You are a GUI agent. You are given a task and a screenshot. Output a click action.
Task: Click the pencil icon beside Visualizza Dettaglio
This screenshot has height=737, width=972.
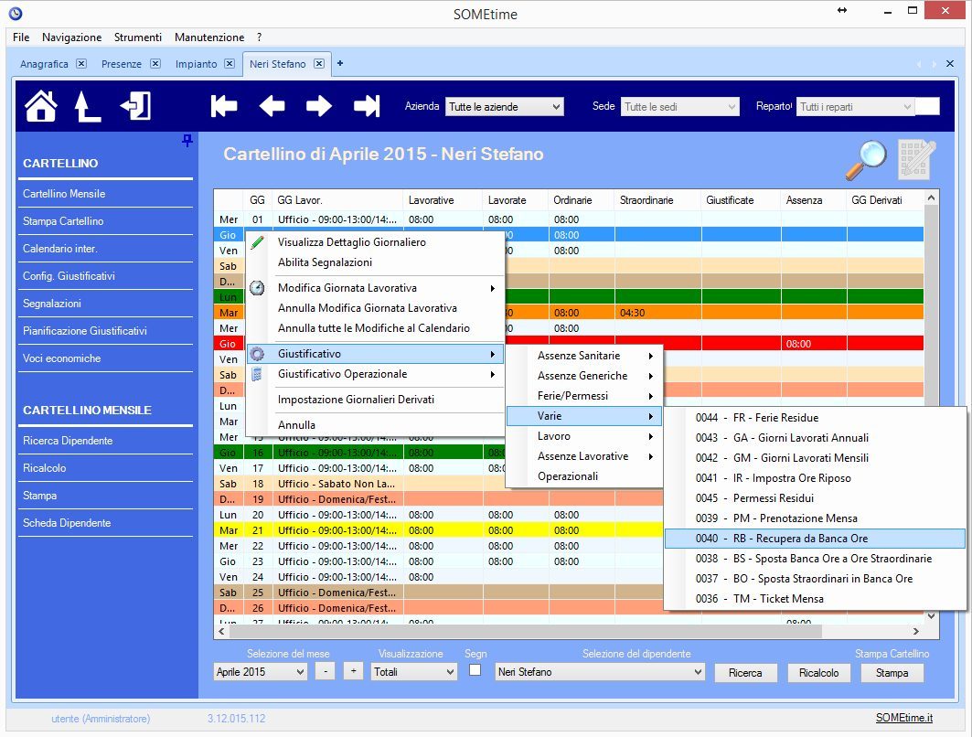click(257, 242)
